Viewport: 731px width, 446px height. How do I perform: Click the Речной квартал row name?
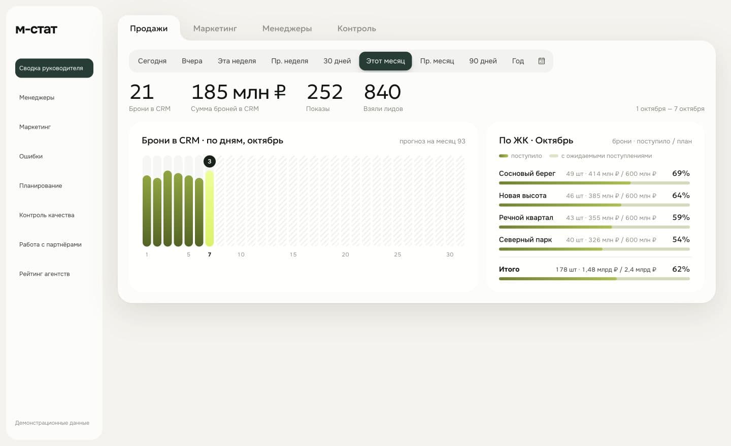point(526,217)
